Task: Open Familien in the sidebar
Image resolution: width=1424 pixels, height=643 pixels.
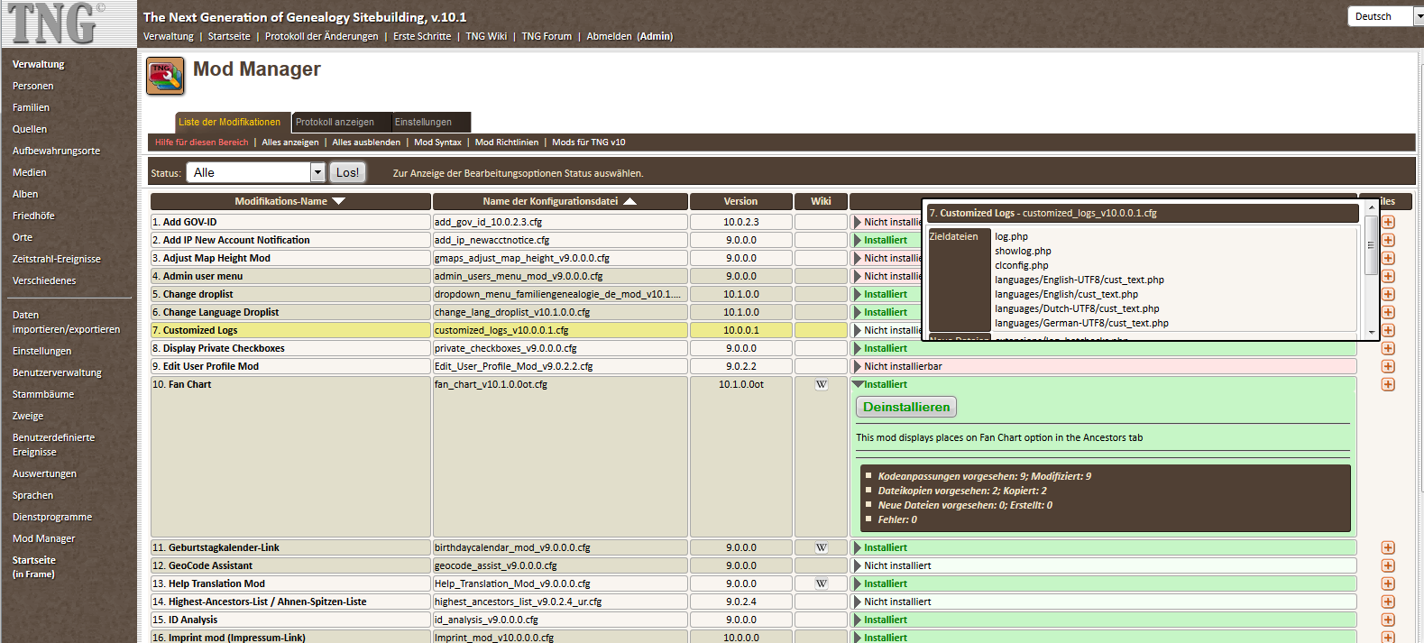Action: 31,107
